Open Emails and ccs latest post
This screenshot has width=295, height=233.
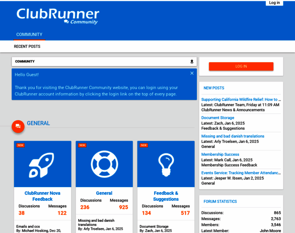[x=28, y=226]
